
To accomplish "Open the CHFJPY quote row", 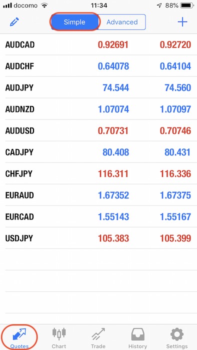I will tap(98, 173).
